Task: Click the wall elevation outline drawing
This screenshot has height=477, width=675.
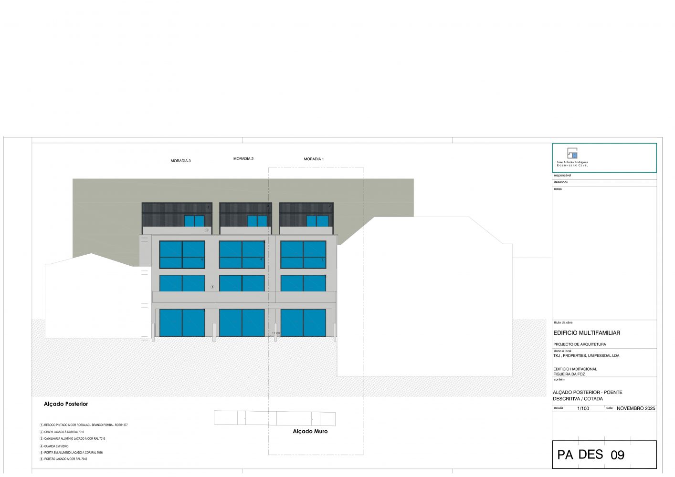Action: click(274, 418)
